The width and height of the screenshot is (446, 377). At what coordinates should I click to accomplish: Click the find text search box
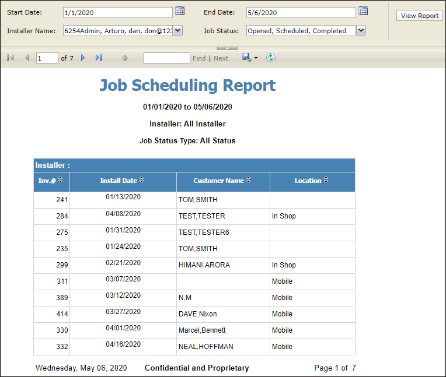click(x=167, y=58)
